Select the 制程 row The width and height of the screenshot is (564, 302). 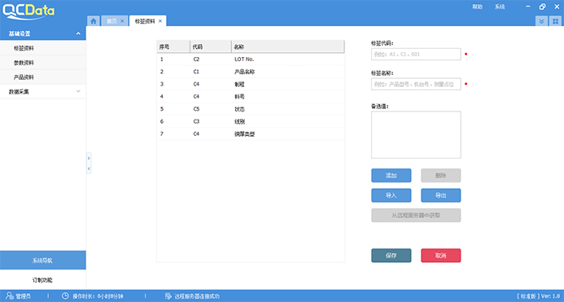(251, 84)
